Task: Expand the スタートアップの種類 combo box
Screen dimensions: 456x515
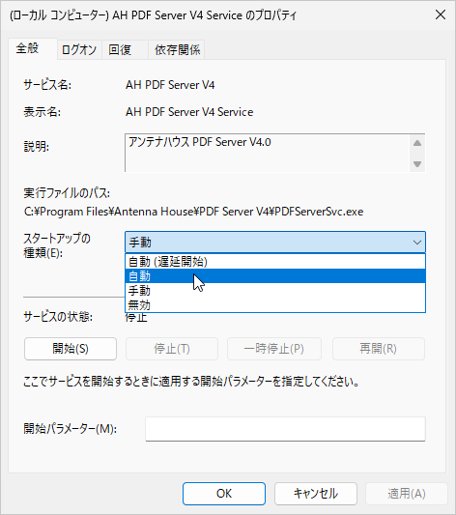Action: tap(275, 243)
